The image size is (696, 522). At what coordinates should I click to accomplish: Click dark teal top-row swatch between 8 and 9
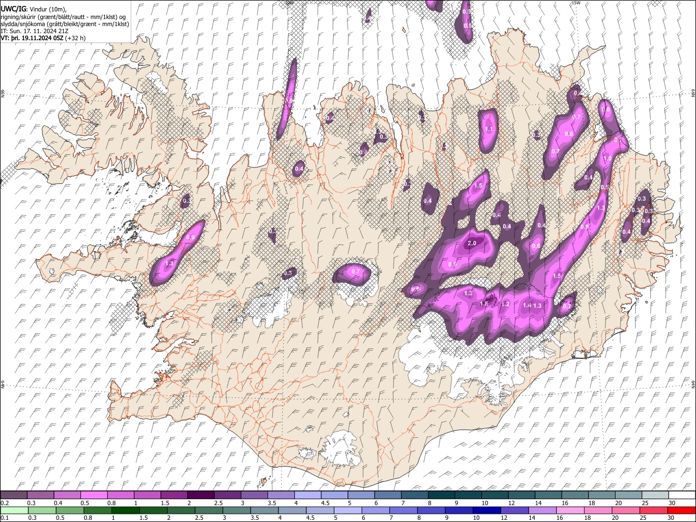[x=441, y=495]
